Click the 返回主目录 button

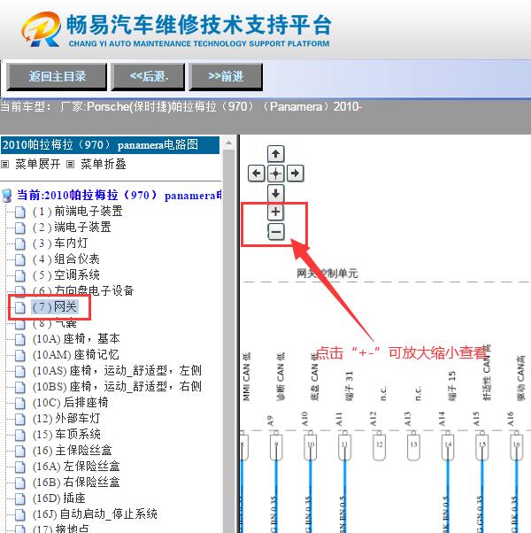pyautogui.click(x=57, y=77)
